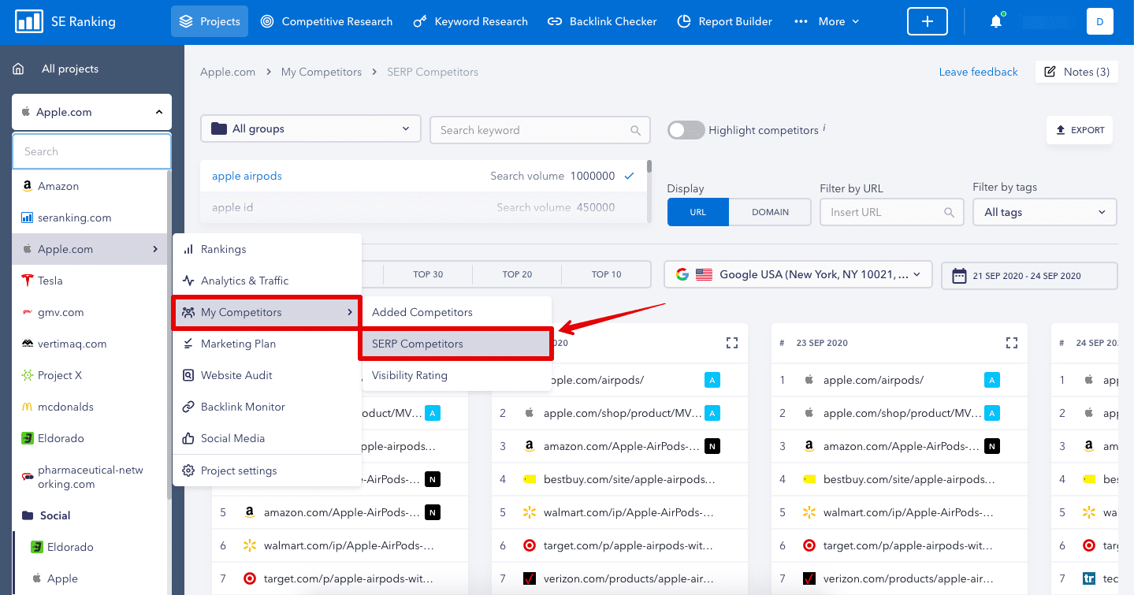Click the Social folder icon

pos(27,515)
